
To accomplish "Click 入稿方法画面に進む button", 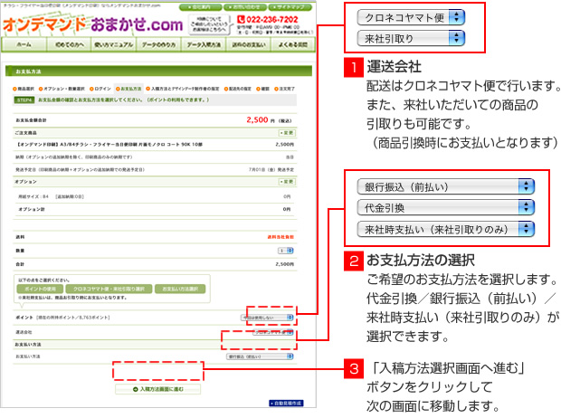I will coord(157,389).
